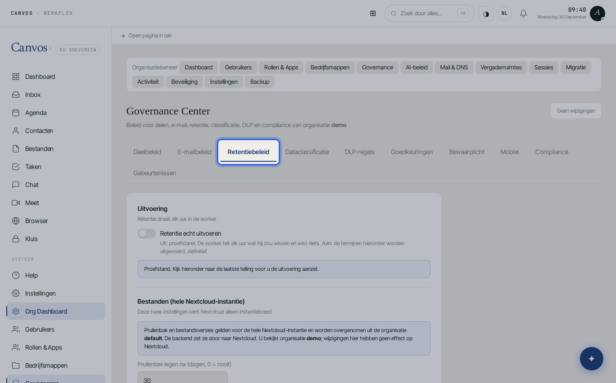This screenshot has height=383, width=616.
Task: Open the AI-beleid admin pill
Action: 417,68
